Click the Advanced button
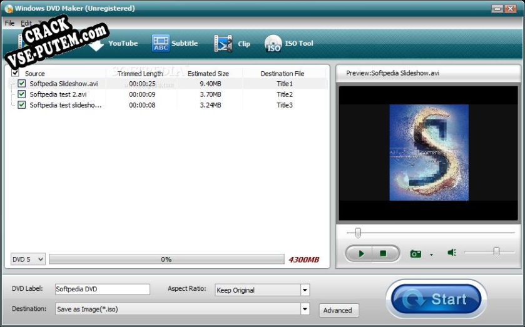Screen dimensions: 525x327 [339, 310]
